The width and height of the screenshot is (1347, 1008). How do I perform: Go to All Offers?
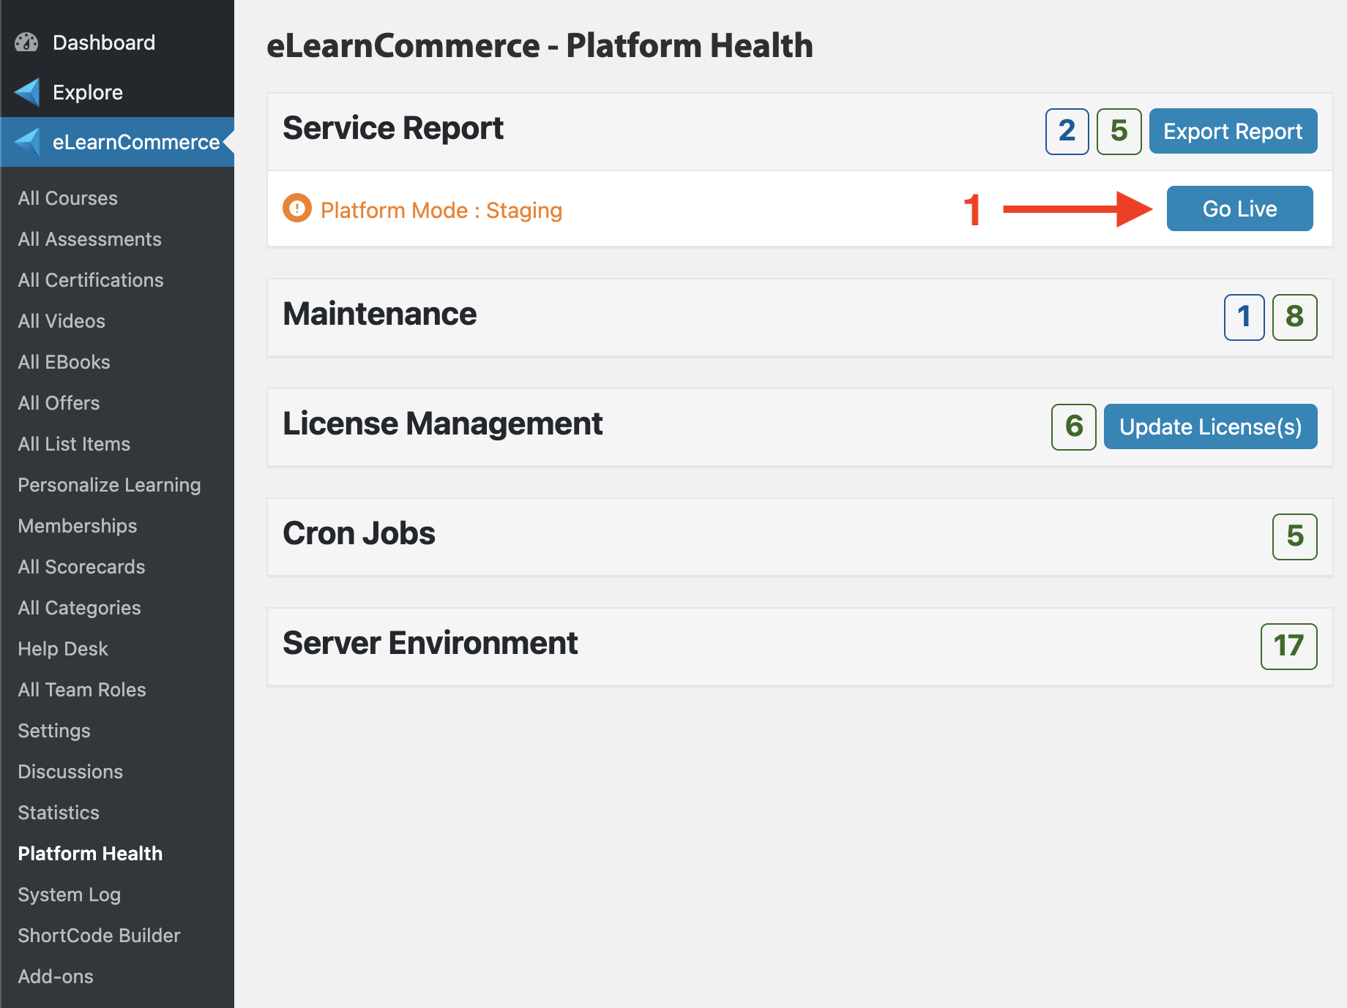[59, 403]
